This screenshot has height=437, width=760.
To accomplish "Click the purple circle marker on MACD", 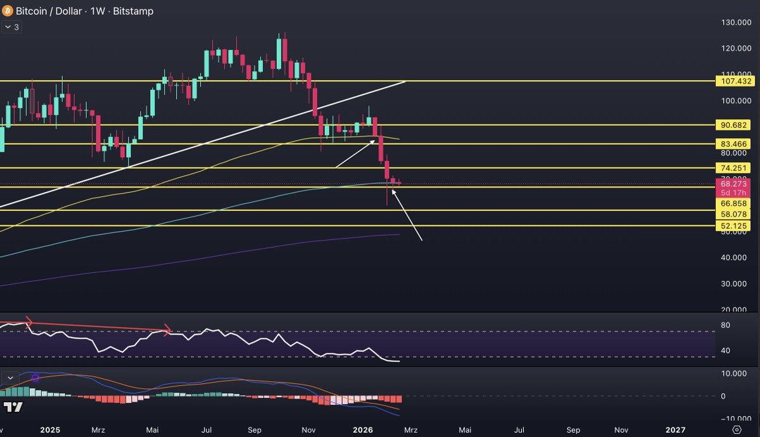I will click(35, 378).
